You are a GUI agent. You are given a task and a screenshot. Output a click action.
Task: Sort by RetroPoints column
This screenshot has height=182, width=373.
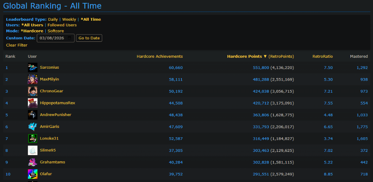coord(281,56)
